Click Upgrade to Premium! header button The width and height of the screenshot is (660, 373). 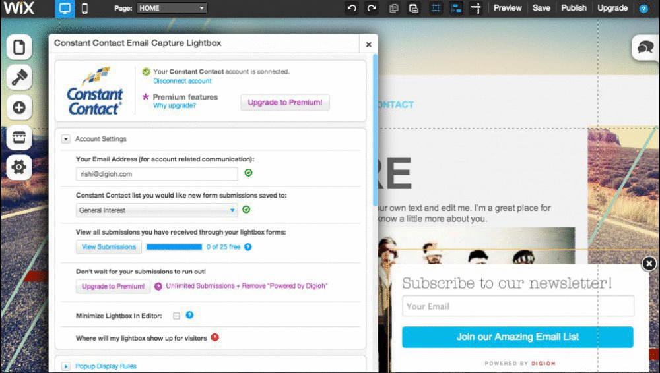[285, 103]
